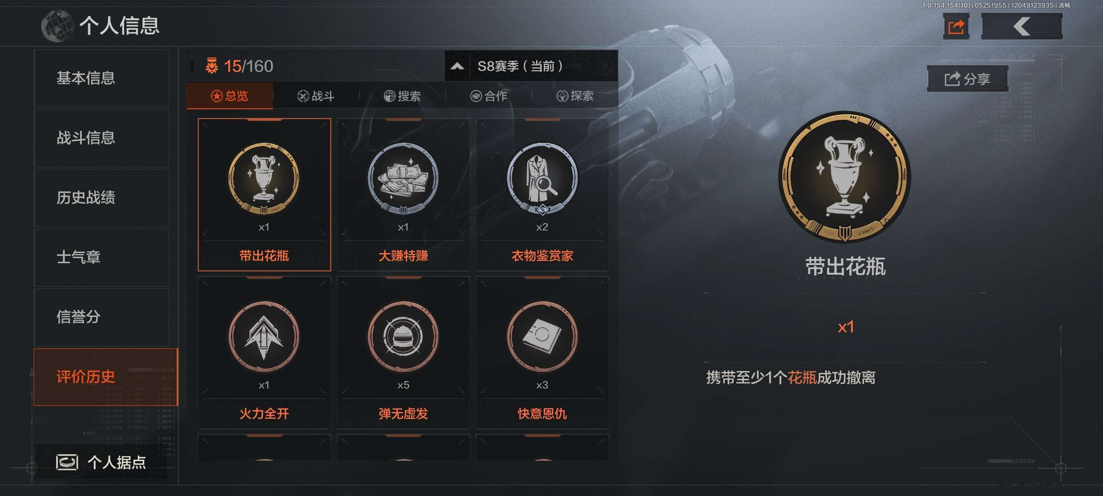Select the 火力全开 arrow badge
1103x496 pixels.
click(x=264, y=353)
